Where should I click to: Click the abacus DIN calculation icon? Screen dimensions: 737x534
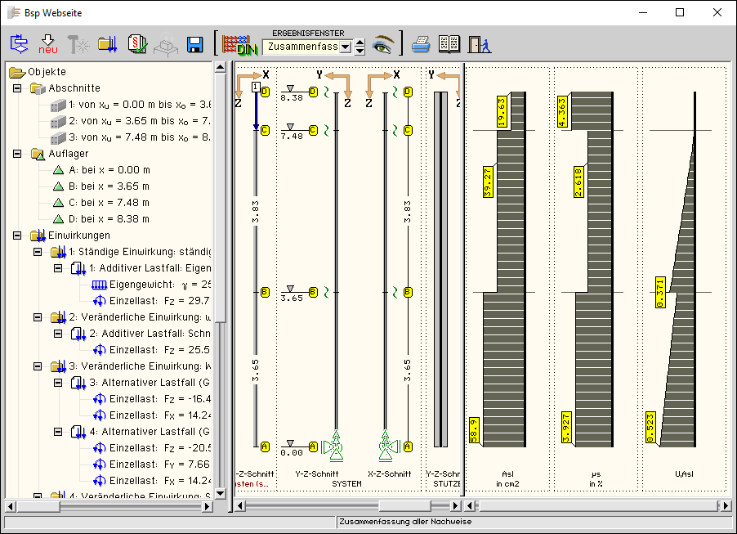239,44
